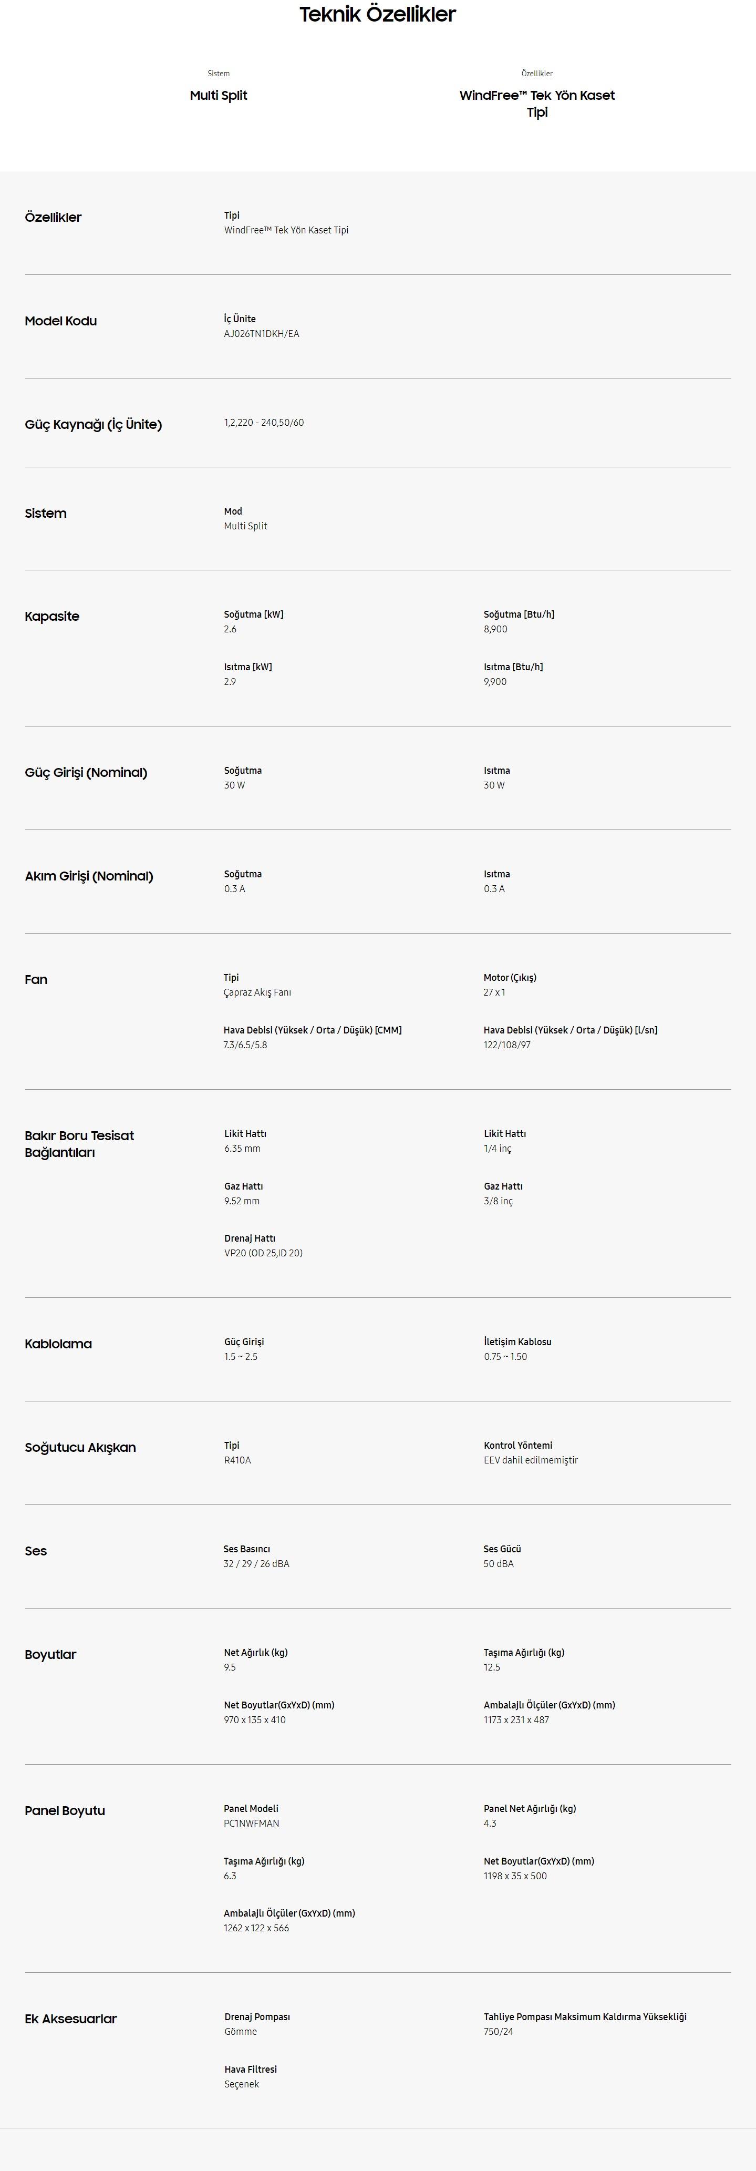Image resolution: width=756 pixels, height=2171 pixels.
Task: Click the Özellikler section heading
Action: point(53,218)
